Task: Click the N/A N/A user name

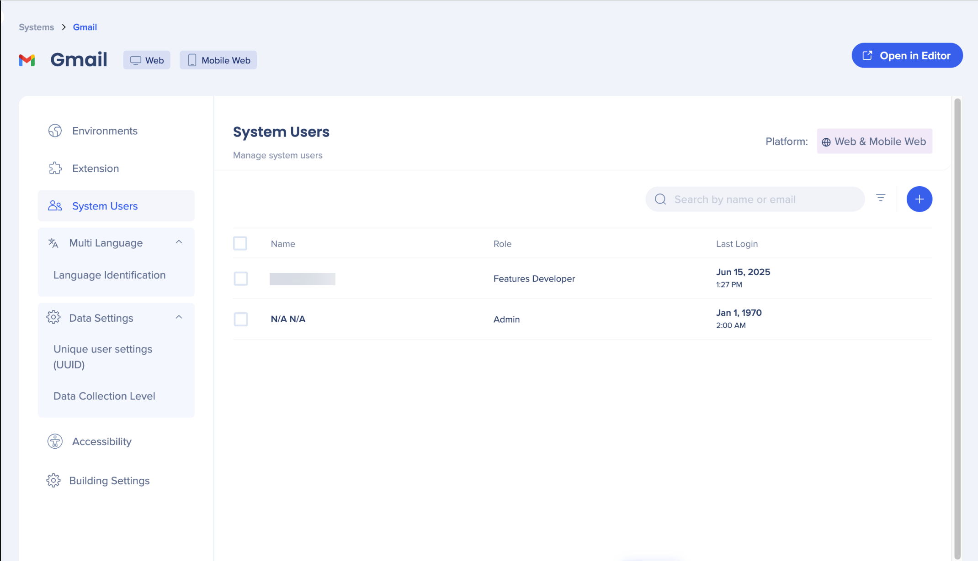Action: (x=288, y=319)
